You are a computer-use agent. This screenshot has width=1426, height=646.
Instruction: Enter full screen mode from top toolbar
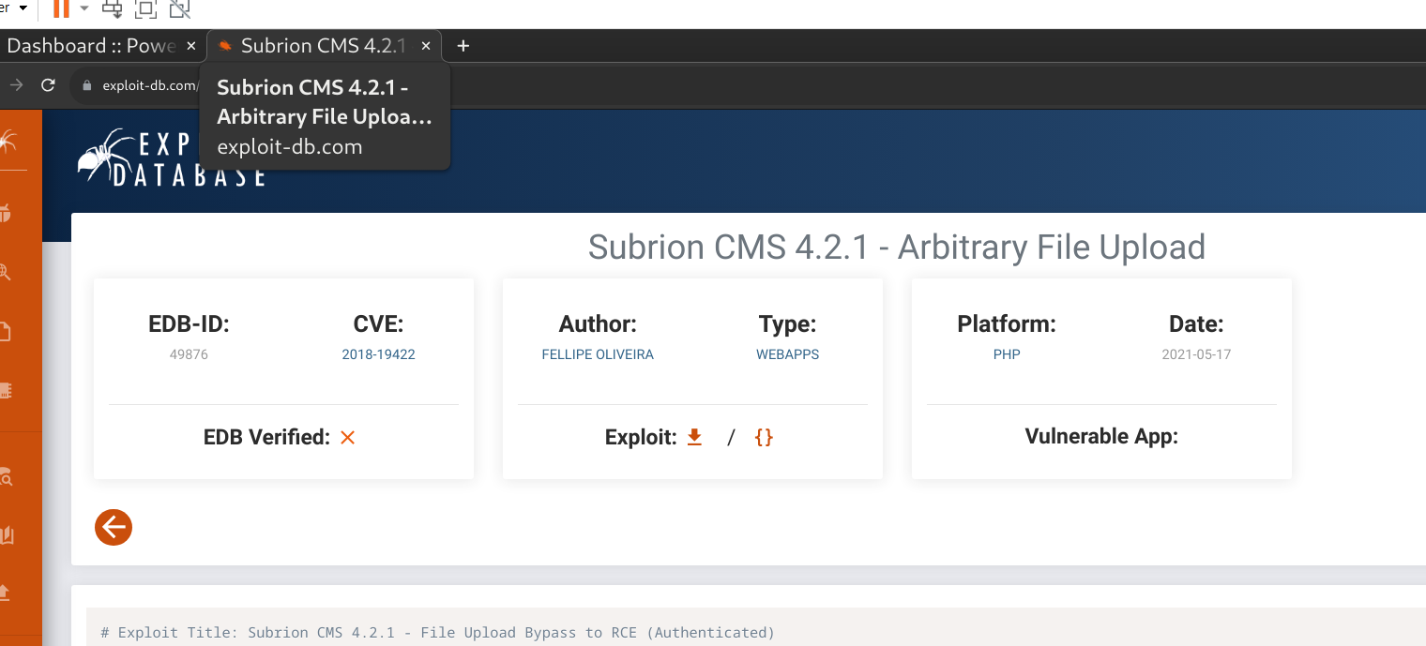144,9
